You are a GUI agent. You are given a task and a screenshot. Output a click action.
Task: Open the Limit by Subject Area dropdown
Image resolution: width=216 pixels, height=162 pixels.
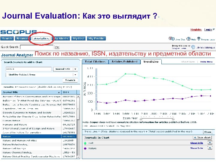tap(42, 74)
